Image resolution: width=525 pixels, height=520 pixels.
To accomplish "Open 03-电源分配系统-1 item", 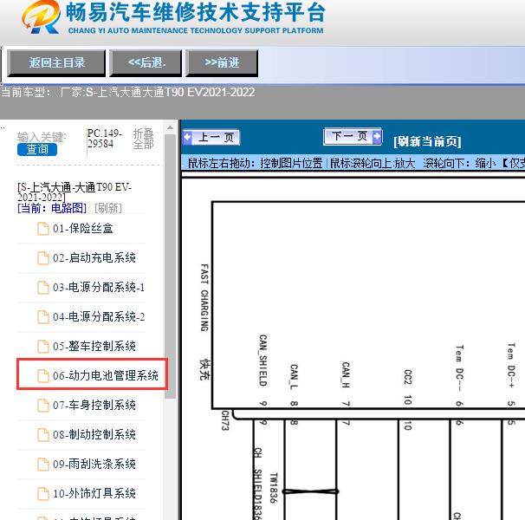I will [x=99, y=287].
